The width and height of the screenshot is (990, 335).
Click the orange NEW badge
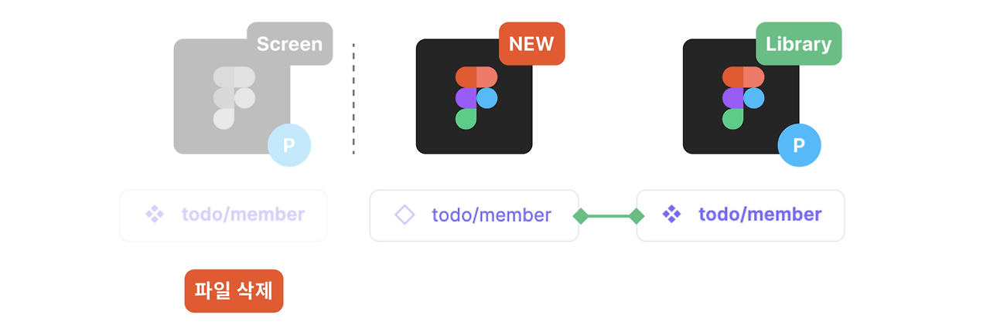coord(532,43)
